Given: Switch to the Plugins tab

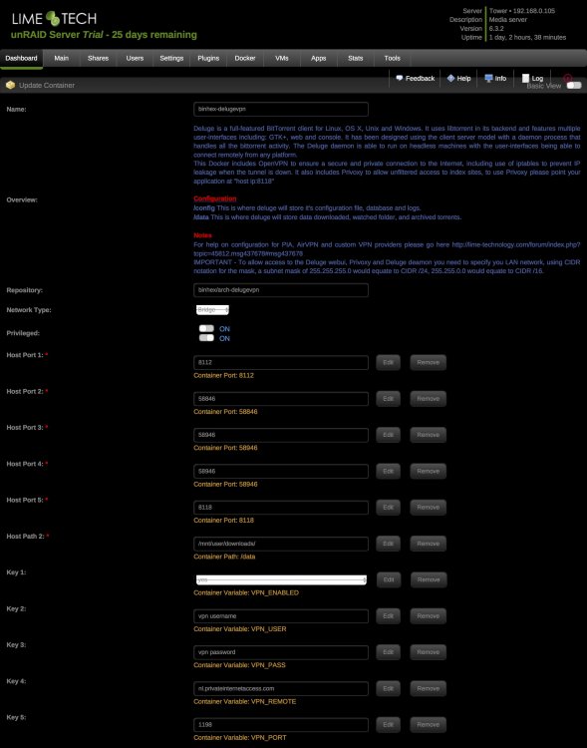Looking at the screenshot, I should coord(208,58).
